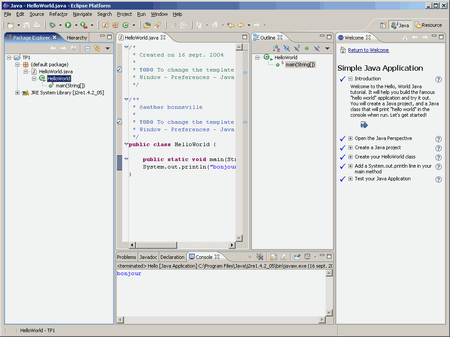Viewport: 450px width, 337px height.
Task: Create a new Java project from toolbar
Action: click(x=105, y=25)
